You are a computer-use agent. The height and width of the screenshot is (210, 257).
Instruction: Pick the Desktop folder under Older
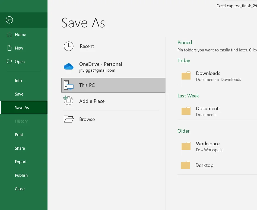coord(217,165)
